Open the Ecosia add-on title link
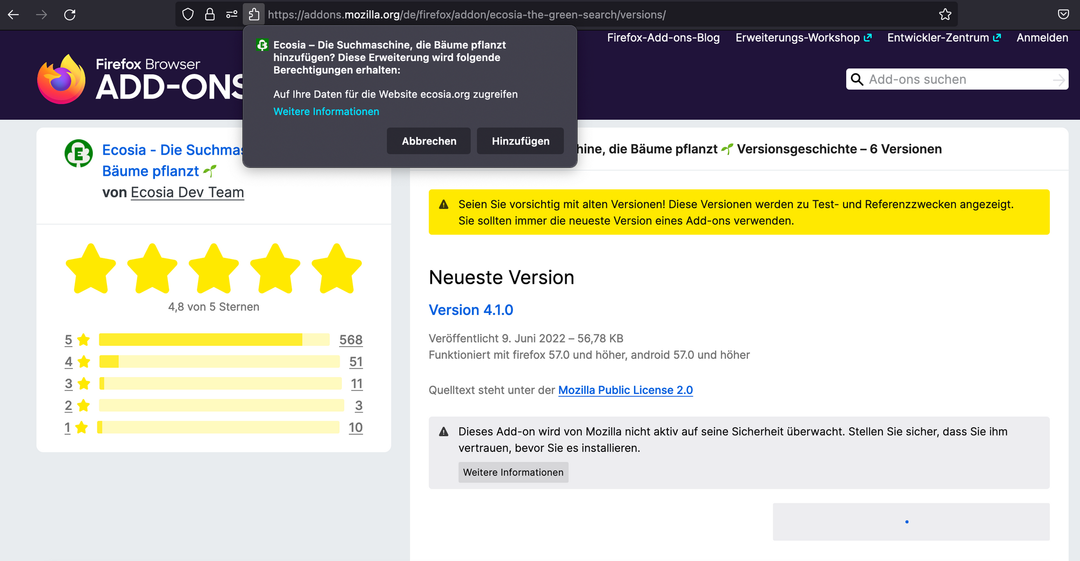 (x=173, y=160)
